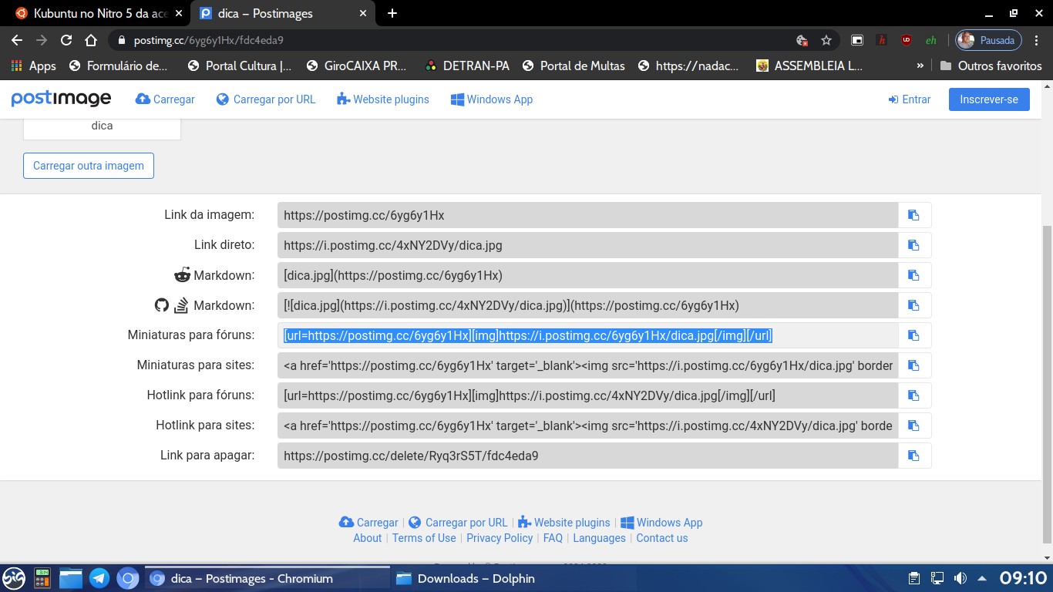Screen dimensions: 1053x592
Task: Open the 'DETRAN-PA' bookmark
Action: pos(467,66)
